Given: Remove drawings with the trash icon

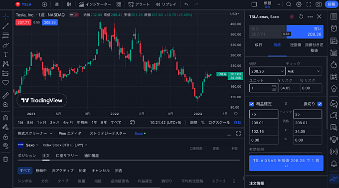Looking at the screenshot, I should [5, 159].
